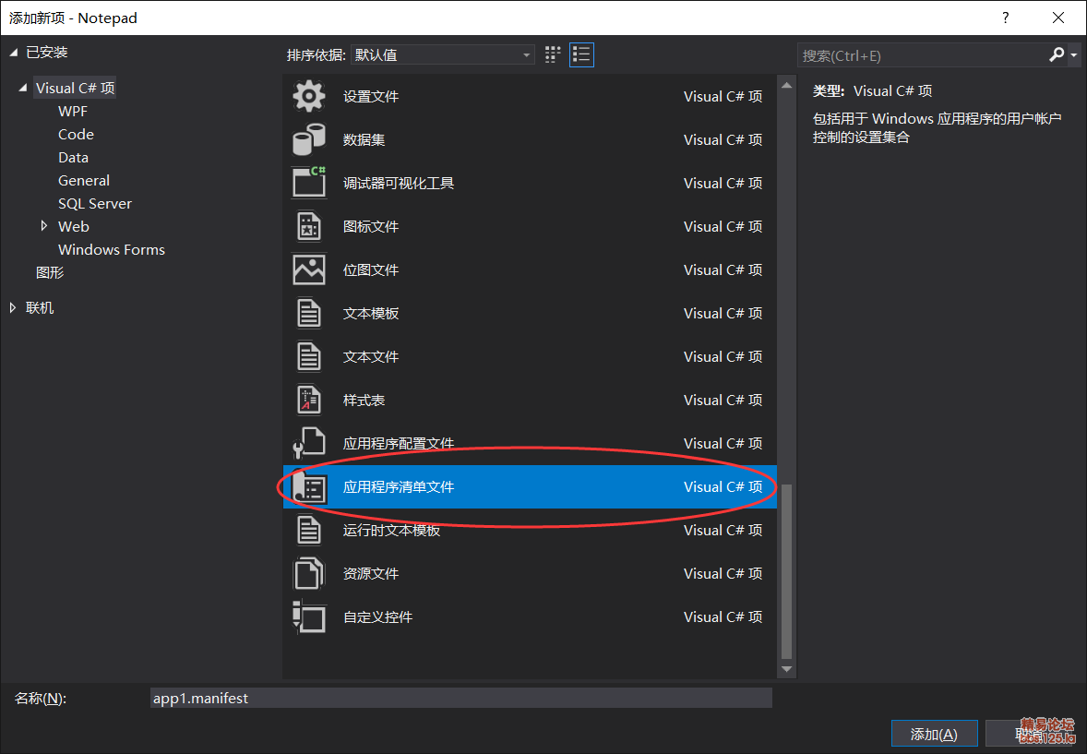Select the 文本模板 template name

(x=371, y=313)
